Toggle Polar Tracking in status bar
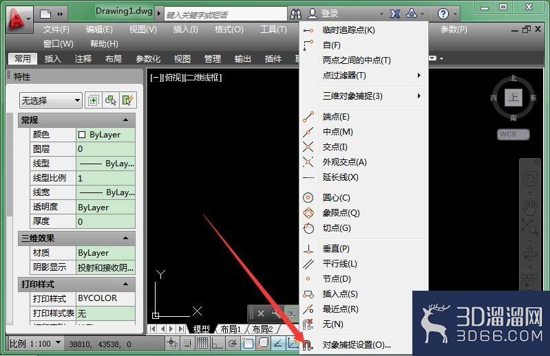This screenshot has height=356, width=550. pyautogui.click(x=232, y=344)
